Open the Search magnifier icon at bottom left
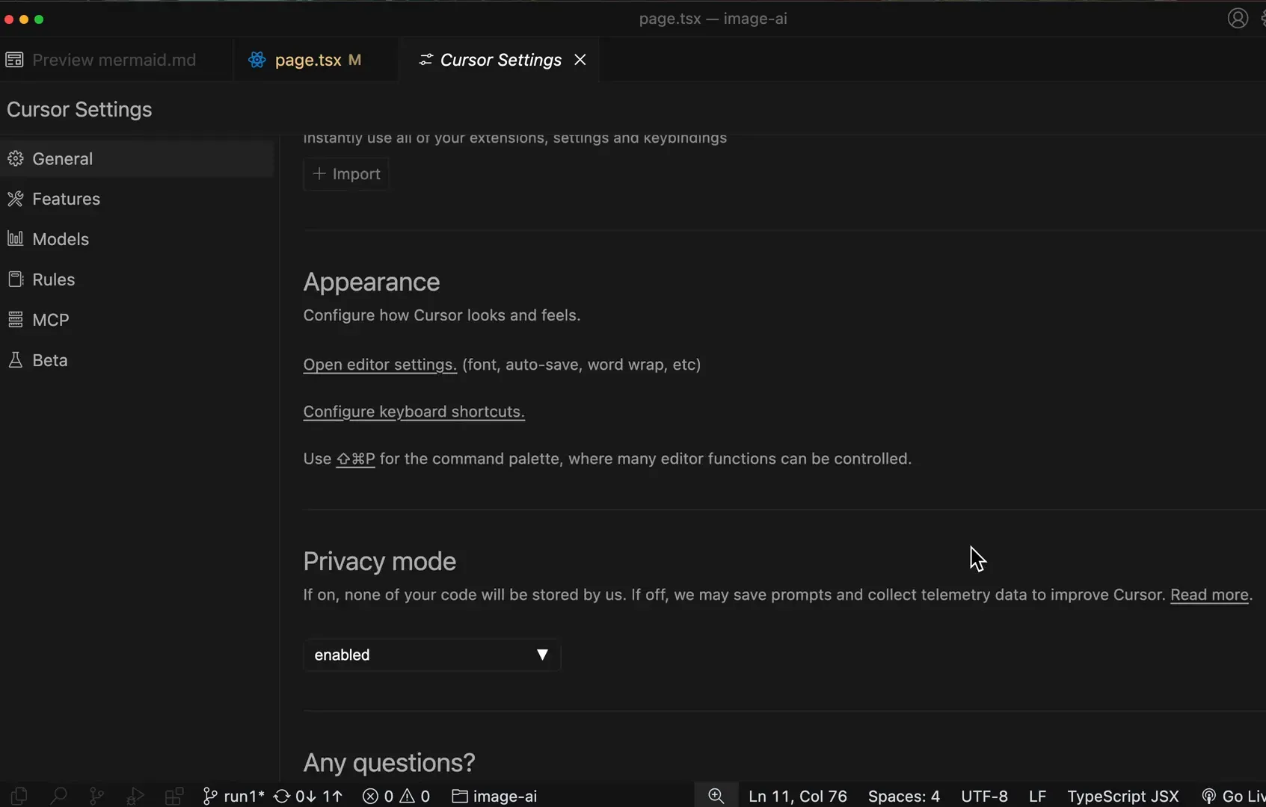 tap(58, 797)
